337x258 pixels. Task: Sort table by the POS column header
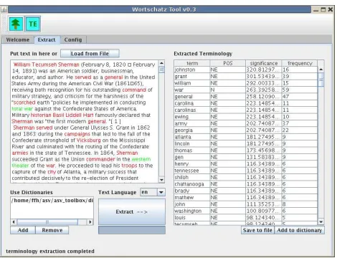228,63
